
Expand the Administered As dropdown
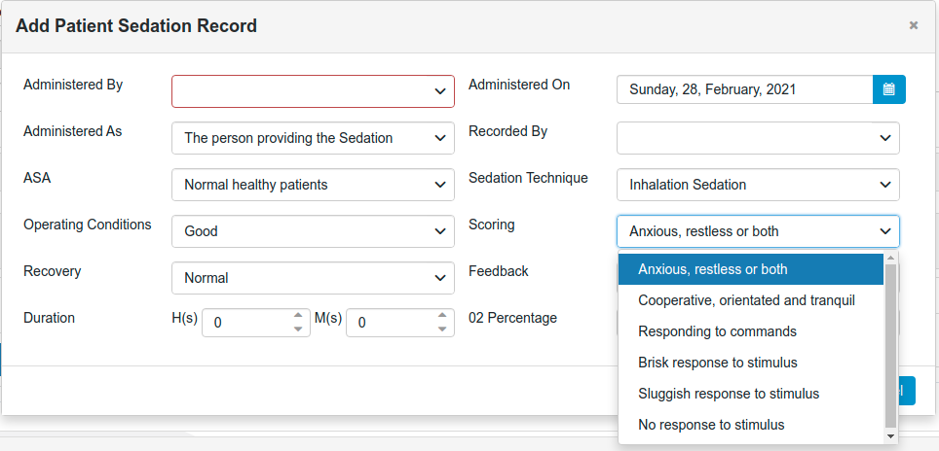(313, 138)
